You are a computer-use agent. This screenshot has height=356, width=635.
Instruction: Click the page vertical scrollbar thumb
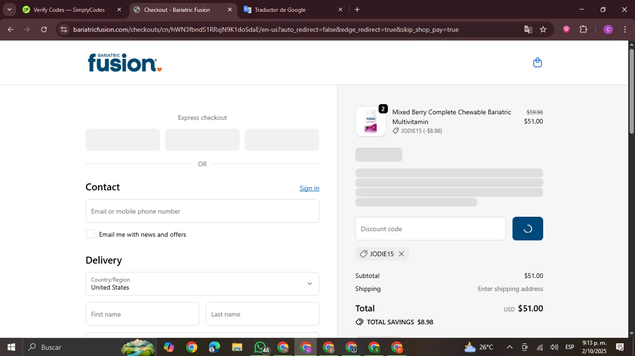pos(631,91)
